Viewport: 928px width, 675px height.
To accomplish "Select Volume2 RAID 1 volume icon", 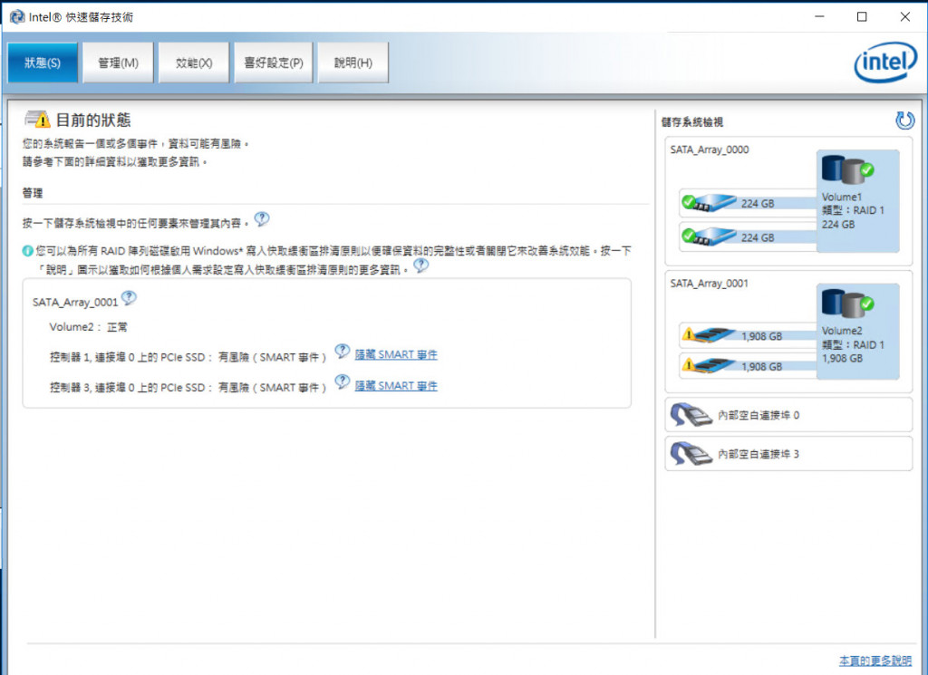I will (x=847, y=303).
